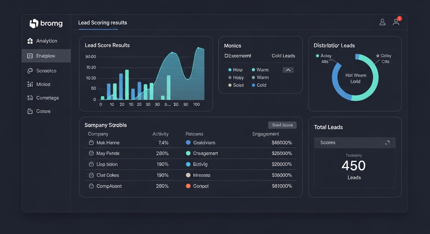The image size is (430, 234).
Task: Toggle the Coley donut legend entry
Action: click(x=384, y=56)
